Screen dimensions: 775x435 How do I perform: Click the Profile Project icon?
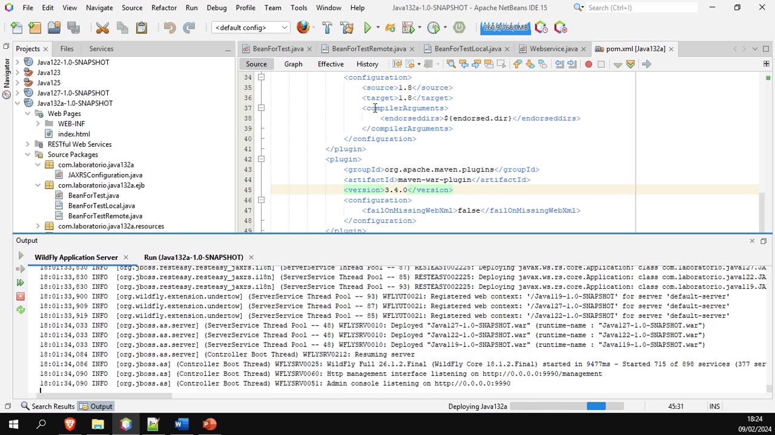tap(433, 28)
